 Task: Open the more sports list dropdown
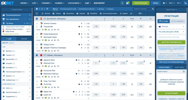click(x=132, y=14)
